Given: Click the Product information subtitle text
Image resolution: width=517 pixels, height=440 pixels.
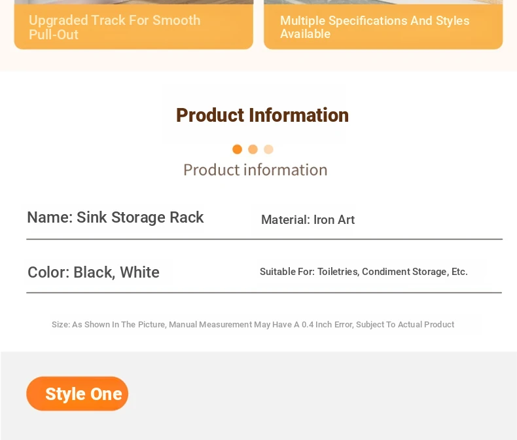Looking at the screenshot, I should [255, 170].
